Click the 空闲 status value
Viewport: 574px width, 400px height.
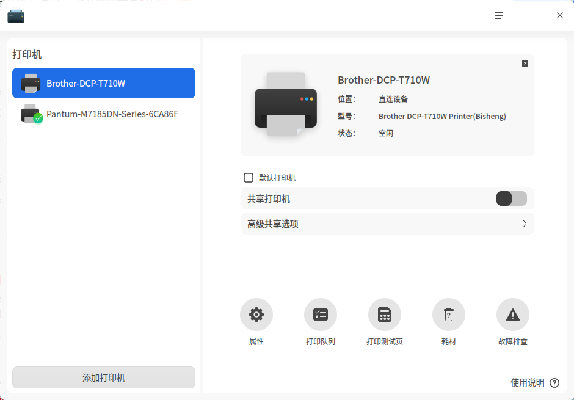386,133
